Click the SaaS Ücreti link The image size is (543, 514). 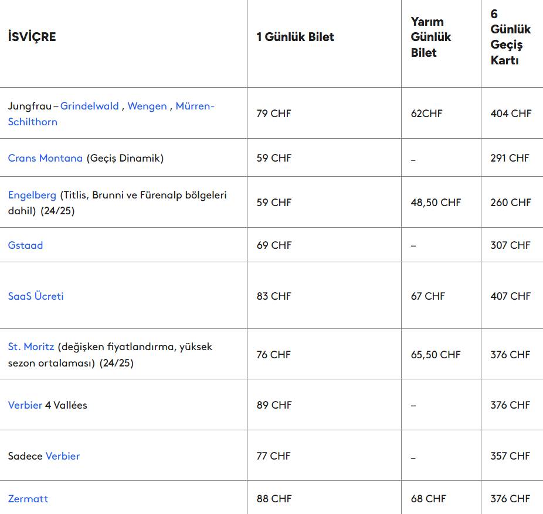click(x=36, y=296)
